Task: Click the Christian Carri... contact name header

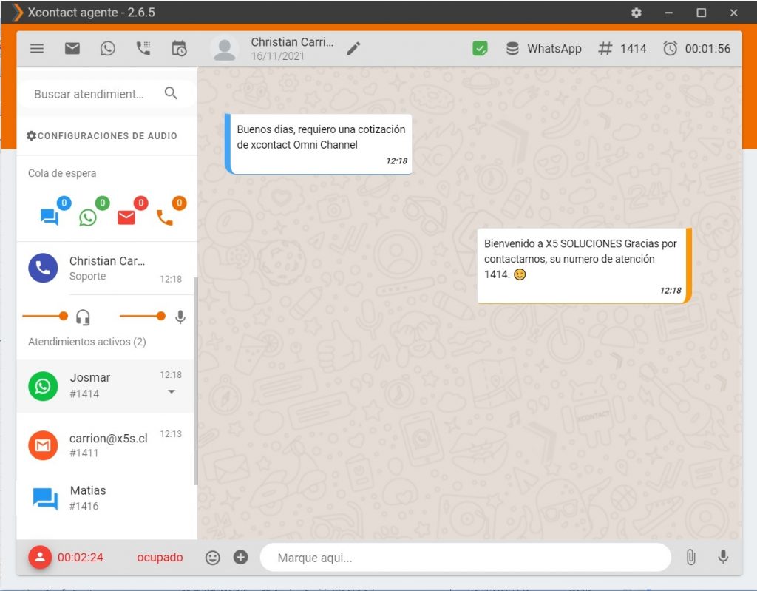Action: (x=292, y=42)
